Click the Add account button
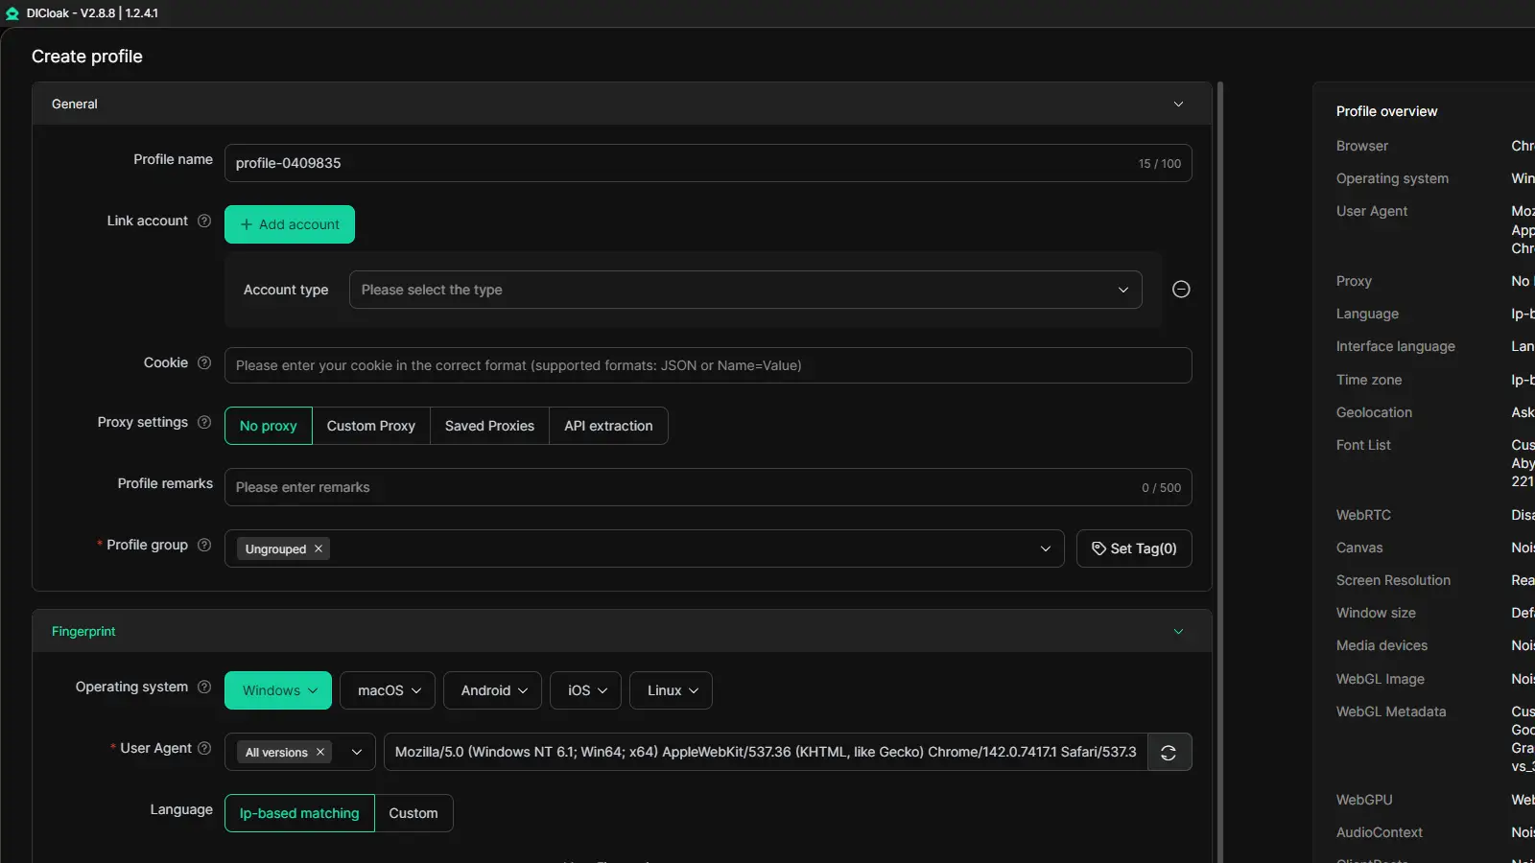This screenshot has width=1535, height=863. (x=290, y=224)
